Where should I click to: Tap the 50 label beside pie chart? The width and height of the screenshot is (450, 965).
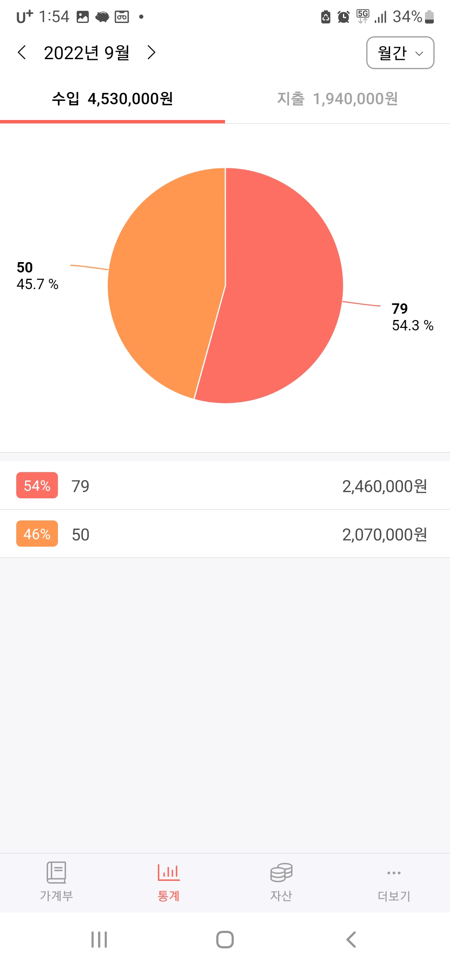pyautogui.click(x=25, y=267)
